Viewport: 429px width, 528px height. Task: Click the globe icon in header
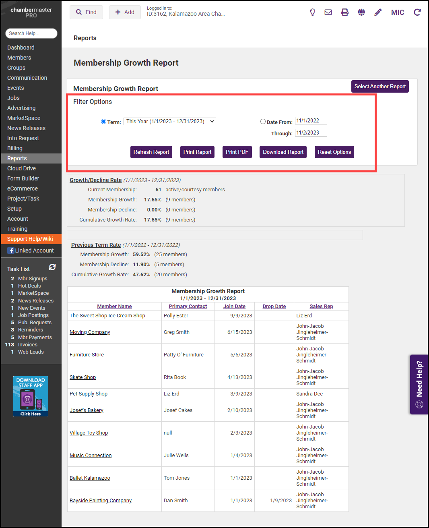[361, 12]
